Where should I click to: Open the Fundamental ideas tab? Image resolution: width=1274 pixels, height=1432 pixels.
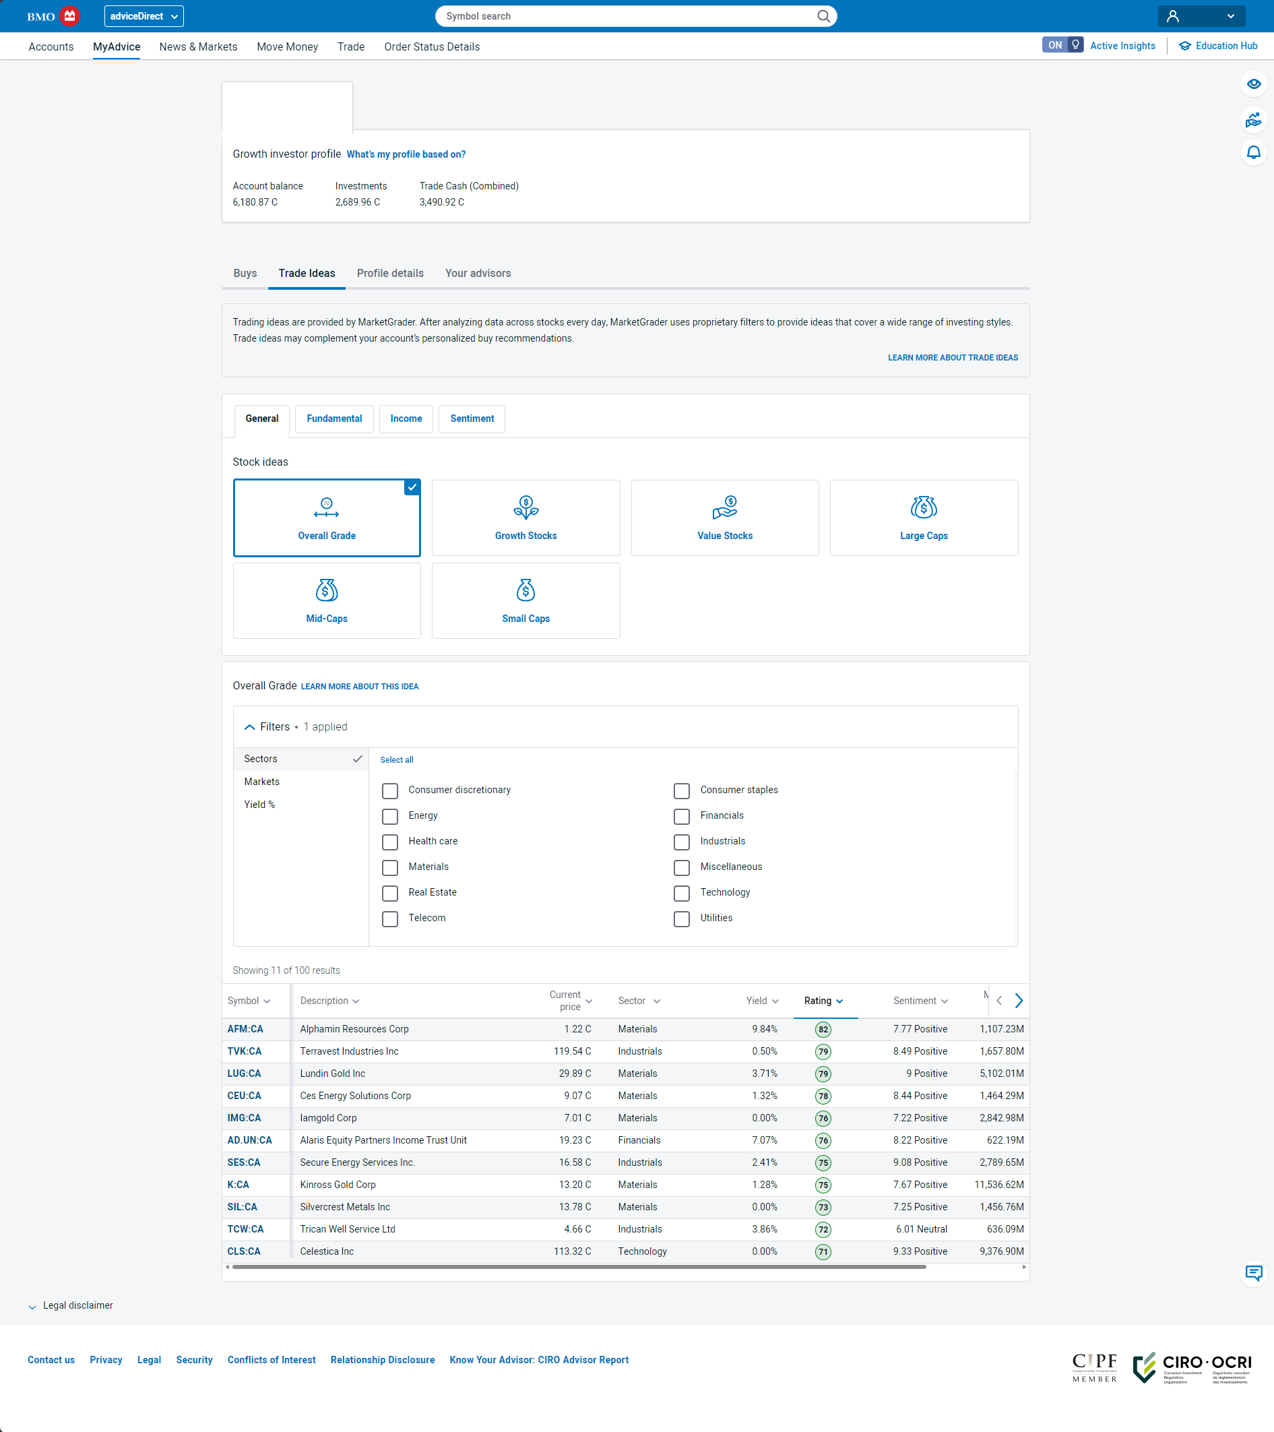tap(334, 418)
